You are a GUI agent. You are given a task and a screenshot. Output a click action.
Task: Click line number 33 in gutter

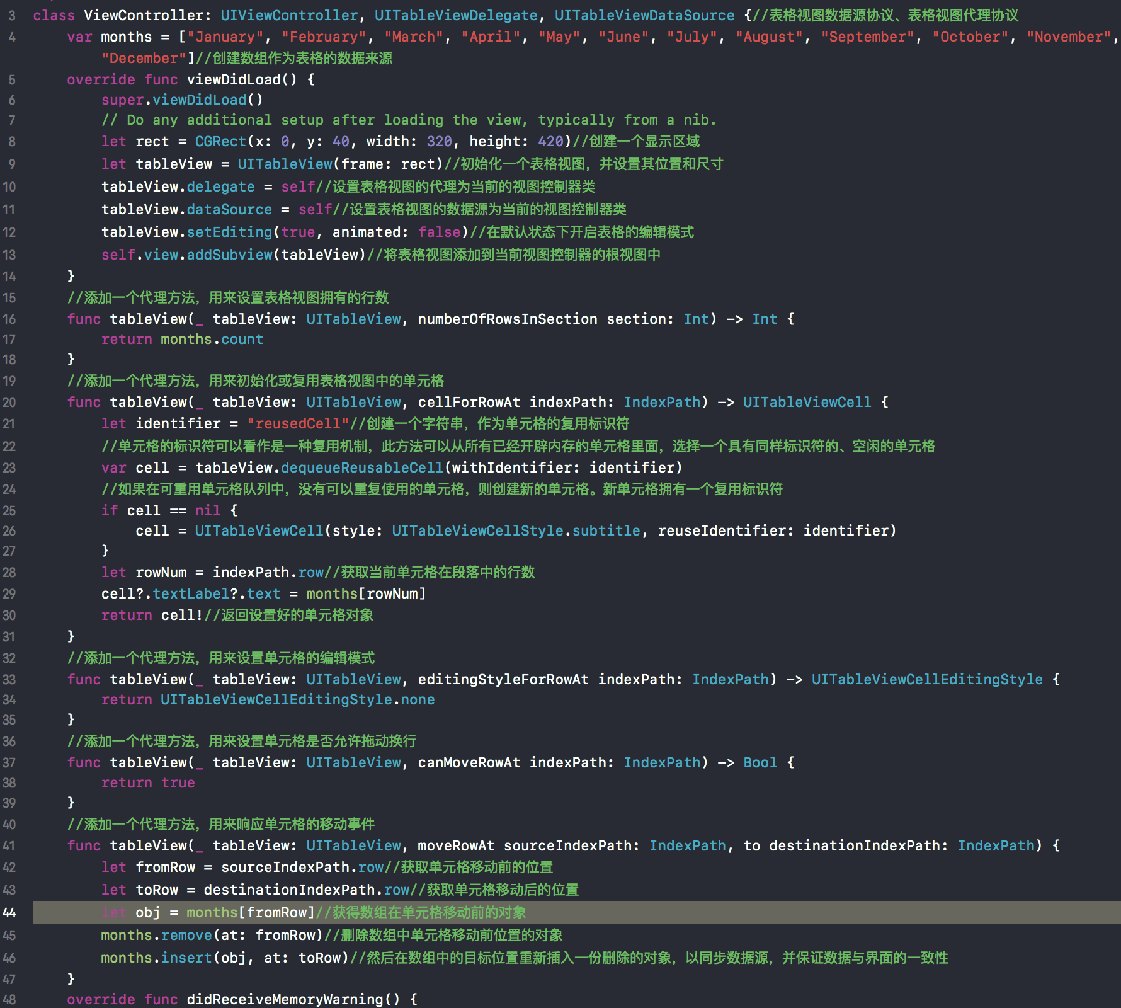(9, 680)
